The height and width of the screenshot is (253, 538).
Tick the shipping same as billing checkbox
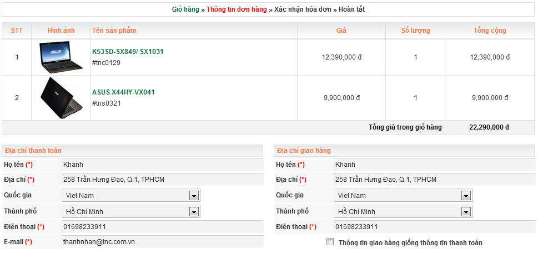point(330,242)
